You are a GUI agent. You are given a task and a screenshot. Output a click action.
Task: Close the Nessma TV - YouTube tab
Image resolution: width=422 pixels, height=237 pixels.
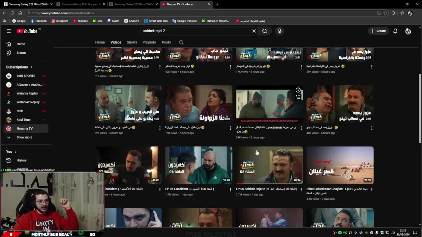pos(209,4)
